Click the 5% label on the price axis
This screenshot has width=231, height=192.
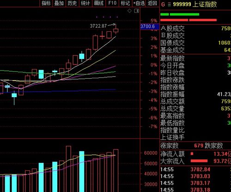[154, 21]
